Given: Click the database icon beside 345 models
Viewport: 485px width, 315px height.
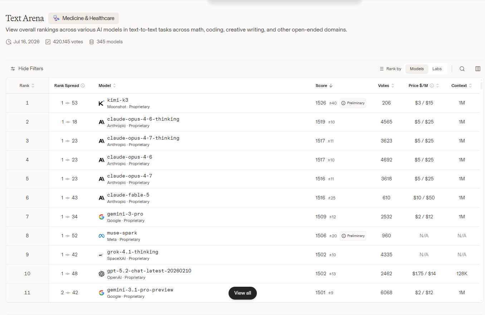Looking at the screenshot, I should (x=92, y=42).
